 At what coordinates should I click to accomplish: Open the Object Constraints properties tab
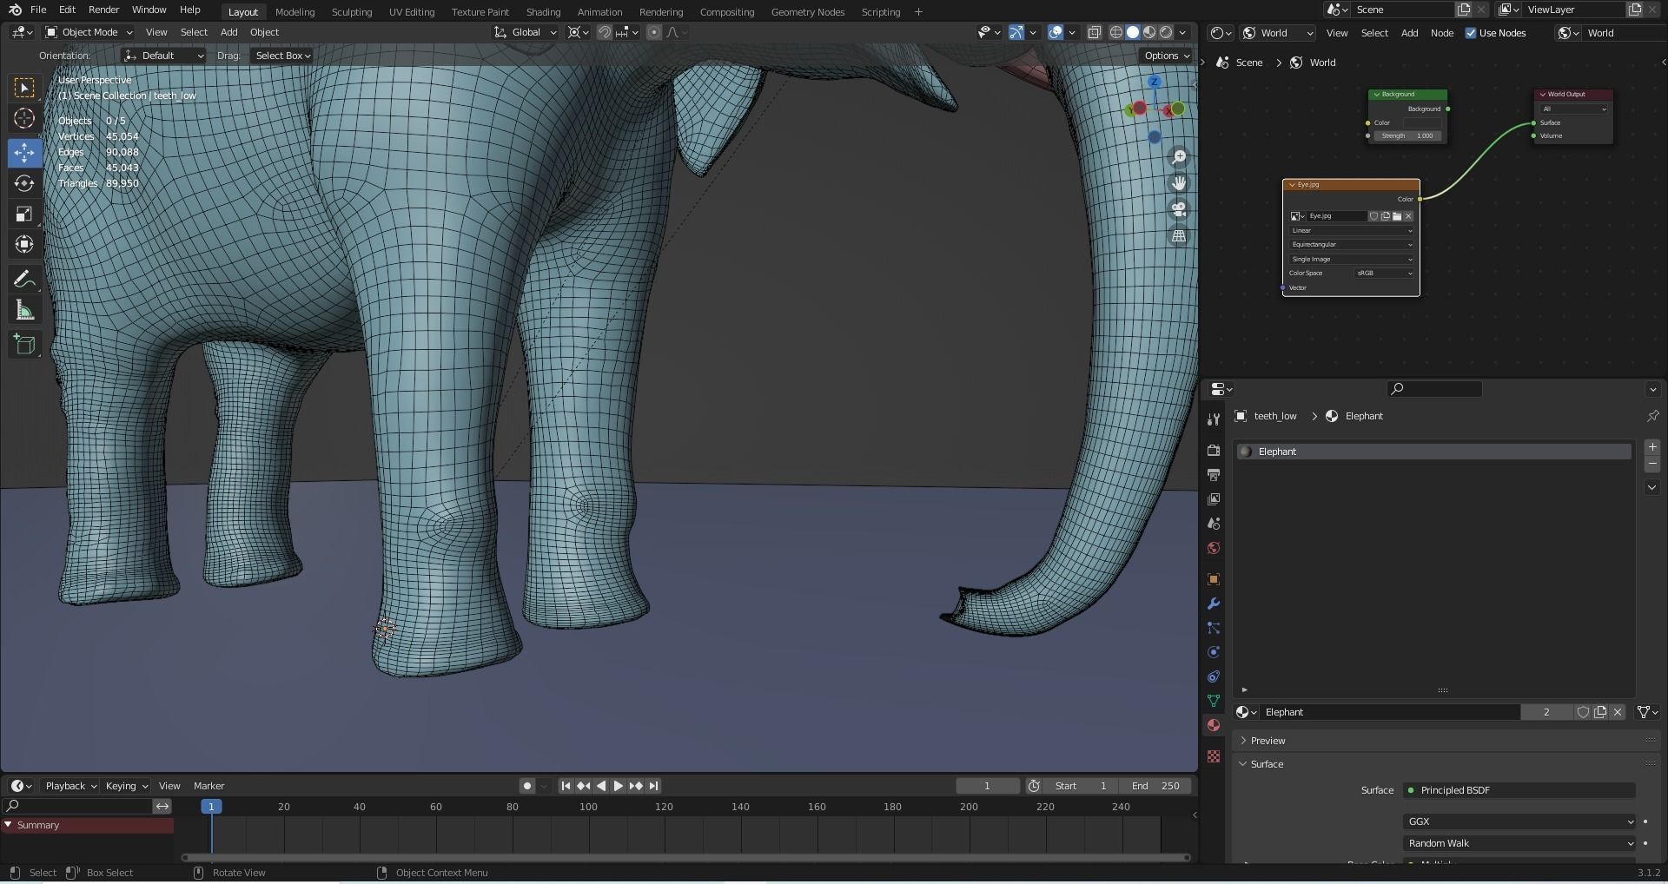1214,676
